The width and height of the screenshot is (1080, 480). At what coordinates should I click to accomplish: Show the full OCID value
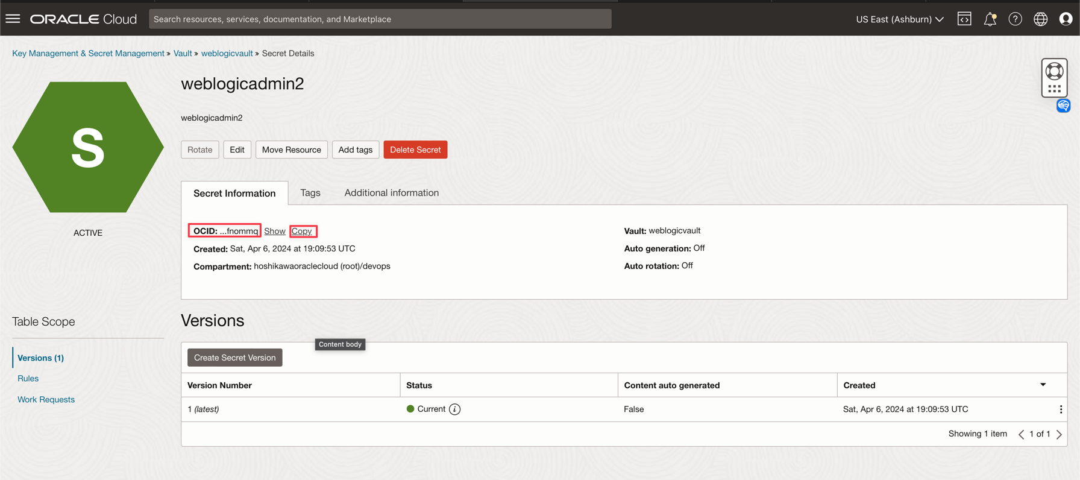point(275,231)
